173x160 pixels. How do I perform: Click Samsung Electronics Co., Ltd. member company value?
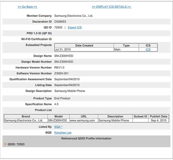(x=74, y=16)
